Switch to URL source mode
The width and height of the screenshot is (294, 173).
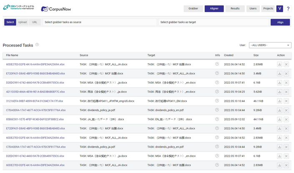(x=35, y=22)
